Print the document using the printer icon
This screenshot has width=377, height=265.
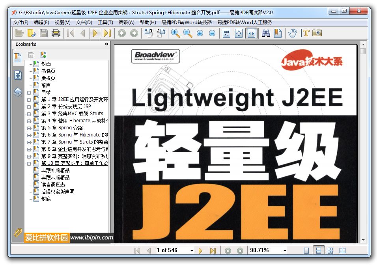56,33
